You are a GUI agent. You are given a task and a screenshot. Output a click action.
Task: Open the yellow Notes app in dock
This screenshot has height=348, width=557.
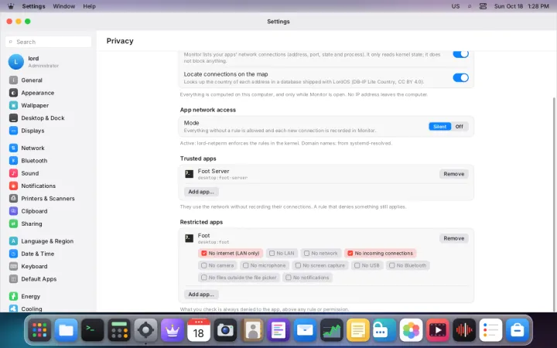[358, 330]
